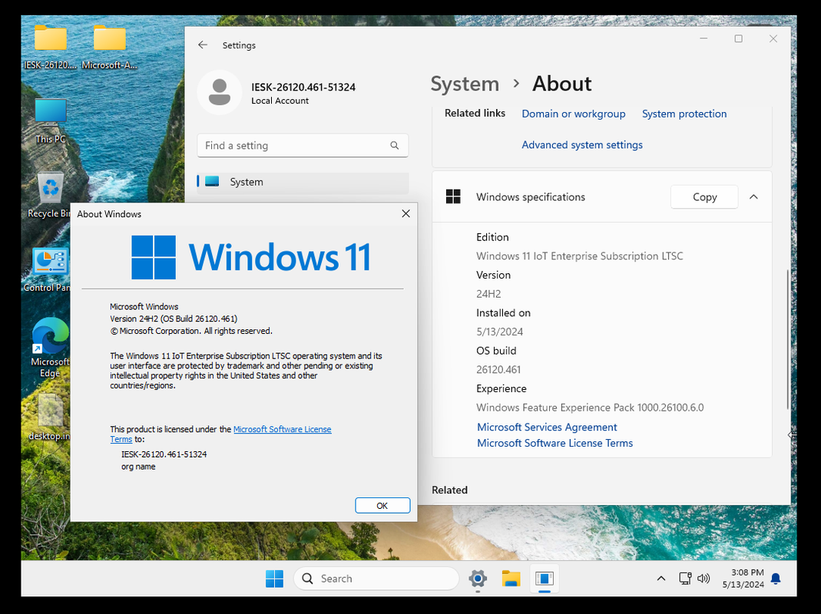Select System in the Settings sidebar

pos(303,182)
